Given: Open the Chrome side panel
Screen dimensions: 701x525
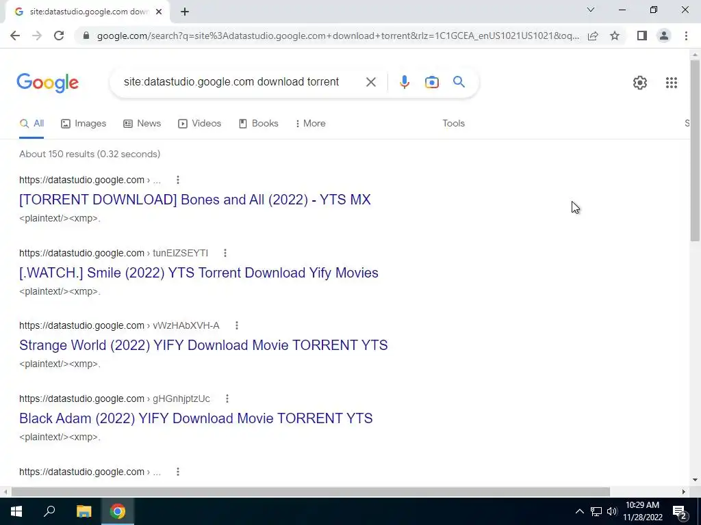Looking at the screenshot, I should 642,36.
